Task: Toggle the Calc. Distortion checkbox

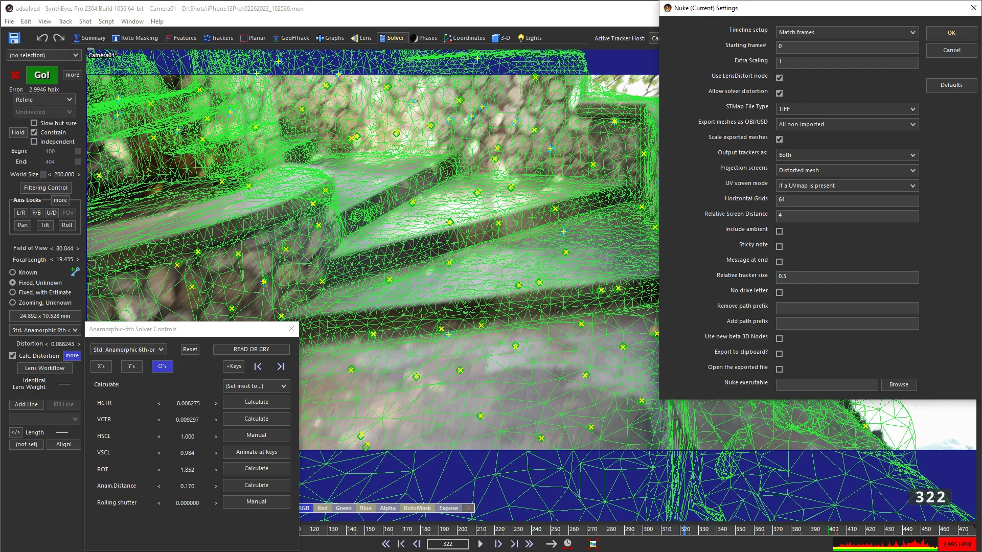Action: click(12, 355)
